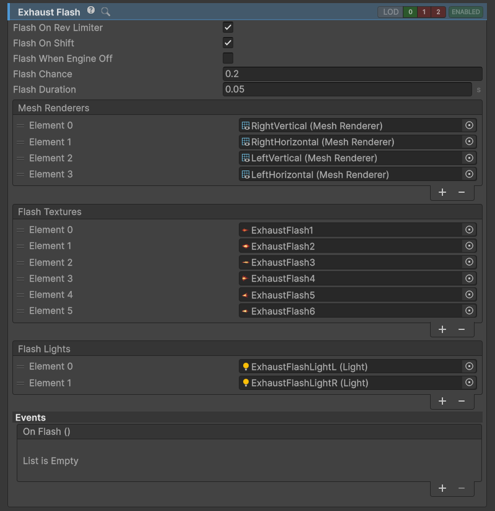Add a new Flash Lights element
Viewport: 495px width, 511px height.
(x=442, y=401)
